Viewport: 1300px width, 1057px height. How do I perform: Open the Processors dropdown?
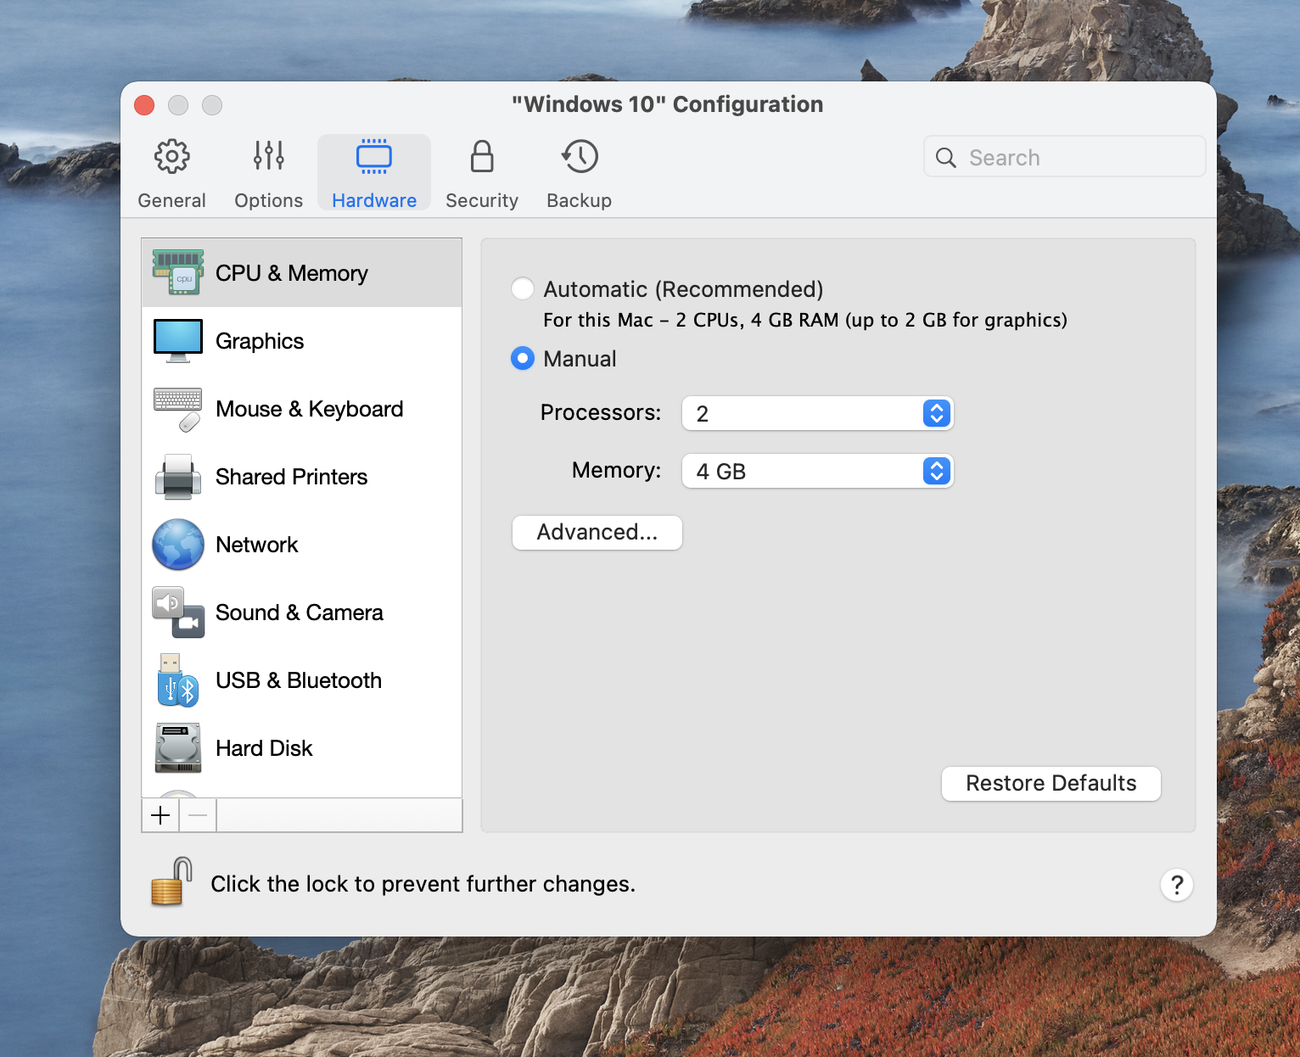[818, 413]
